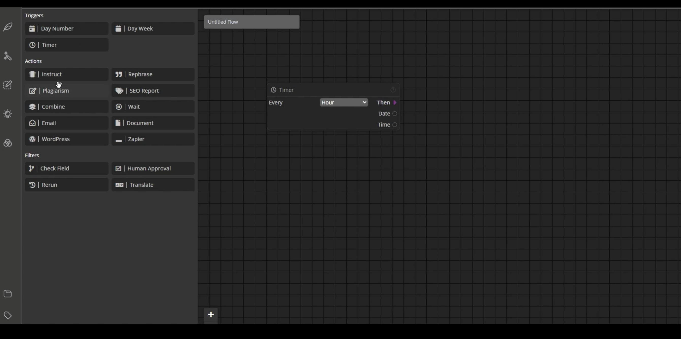681x339 pixels.
Task: Add the Translate filter
Action: tap(153, 185)
